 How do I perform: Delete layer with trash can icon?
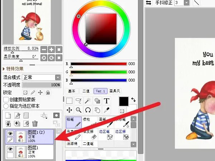click(x=35, y=123)
